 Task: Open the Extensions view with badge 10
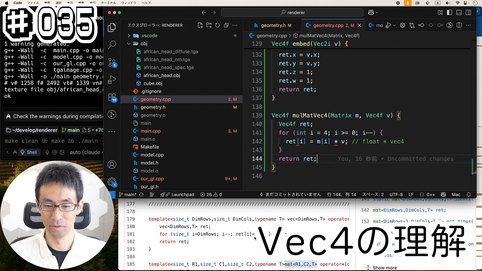click(112, 97)
